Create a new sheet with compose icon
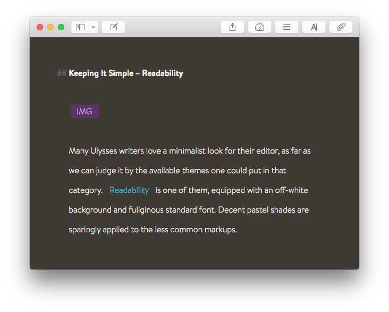The width and height of the screenshot is (389, 312). click(x=114, y=27)
